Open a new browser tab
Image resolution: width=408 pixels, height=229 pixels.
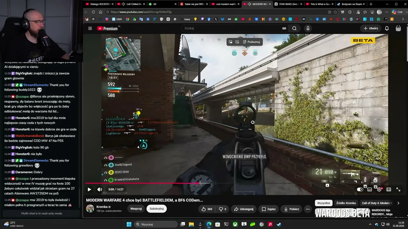point(371,4)
